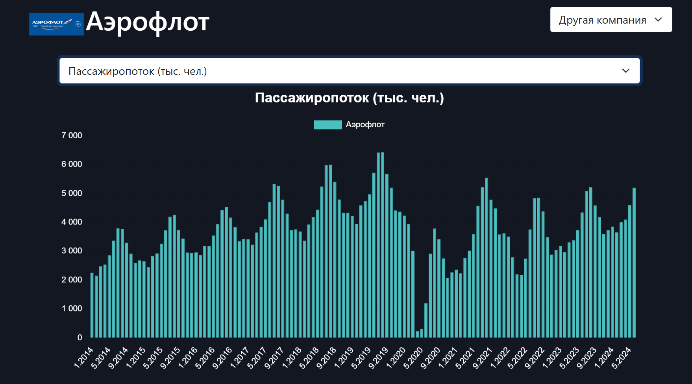Click the x-axis label "9.2021"
This screenshot has width=692, height=384.
click(483, 358)
